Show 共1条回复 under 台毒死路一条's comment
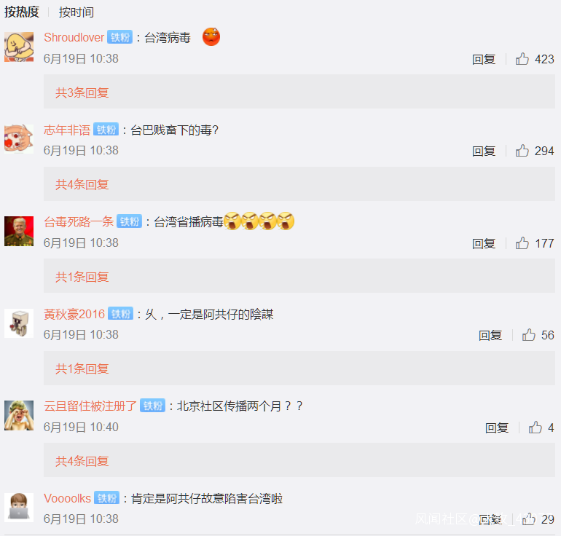 (x=82, y=277)
